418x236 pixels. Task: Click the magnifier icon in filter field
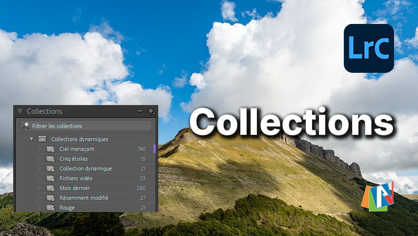(25, 126)
